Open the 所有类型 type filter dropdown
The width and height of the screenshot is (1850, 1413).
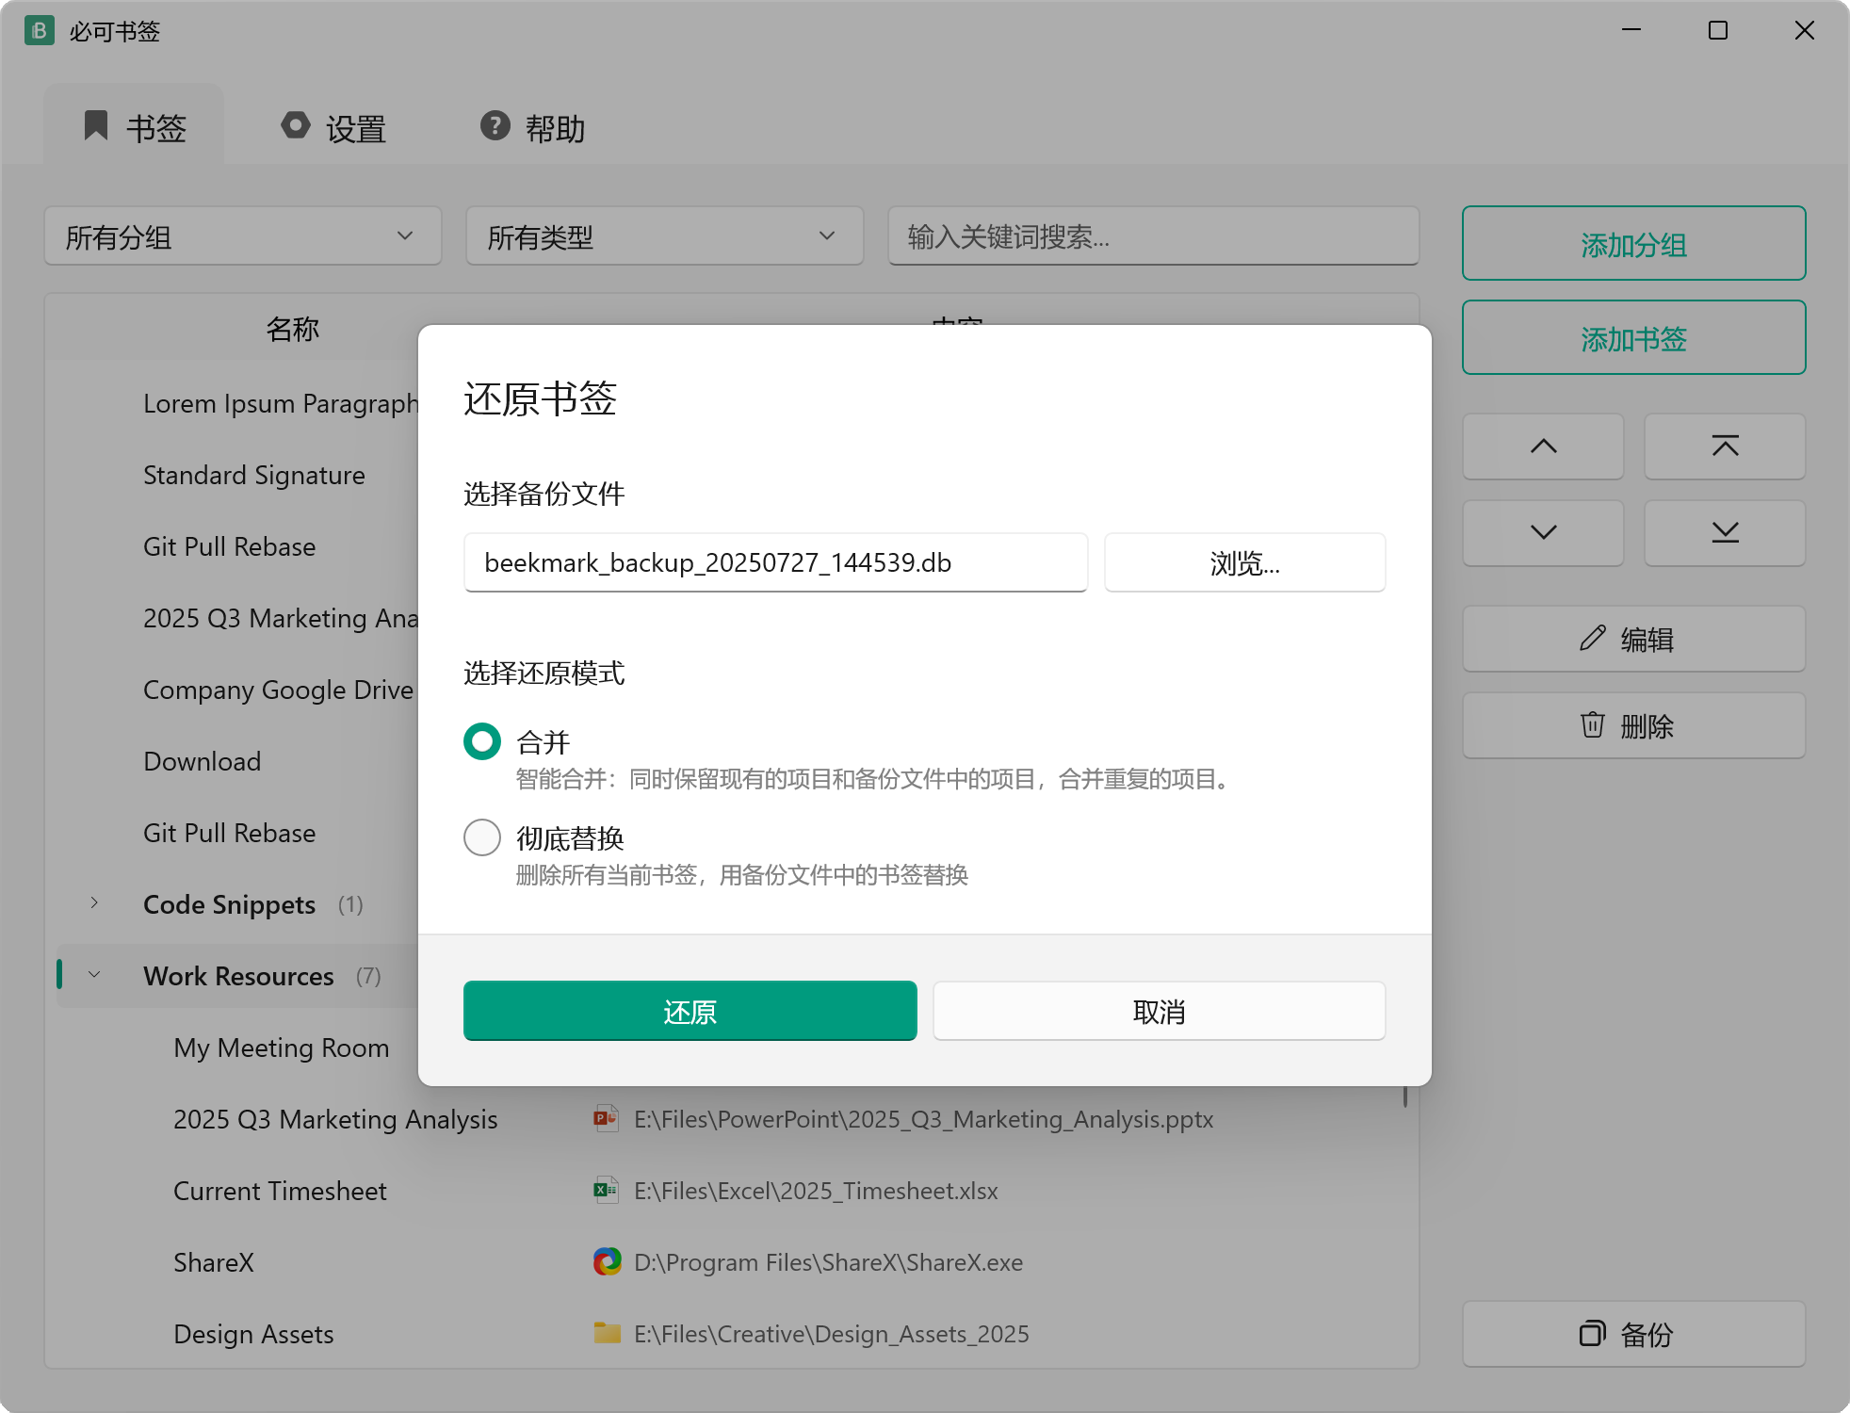[x=665, y=236]
